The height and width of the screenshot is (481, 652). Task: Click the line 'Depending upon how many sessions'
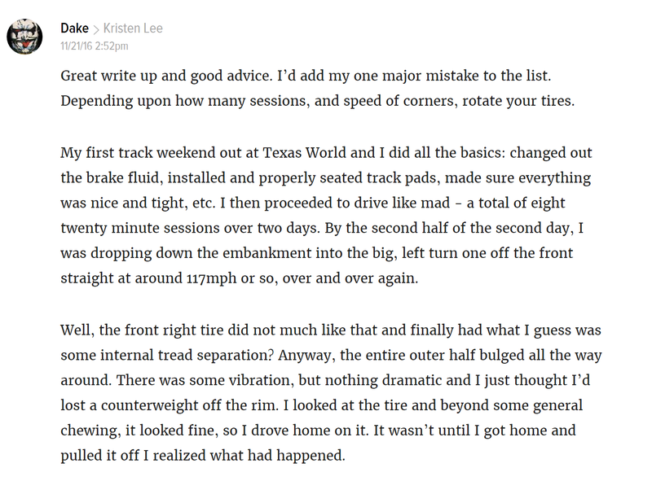coord(318,101)
